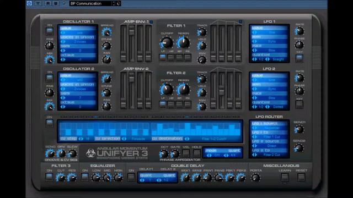Click the dimmed round icon after W button
This screenshot has height=198, width=353.
click(64, 3)
